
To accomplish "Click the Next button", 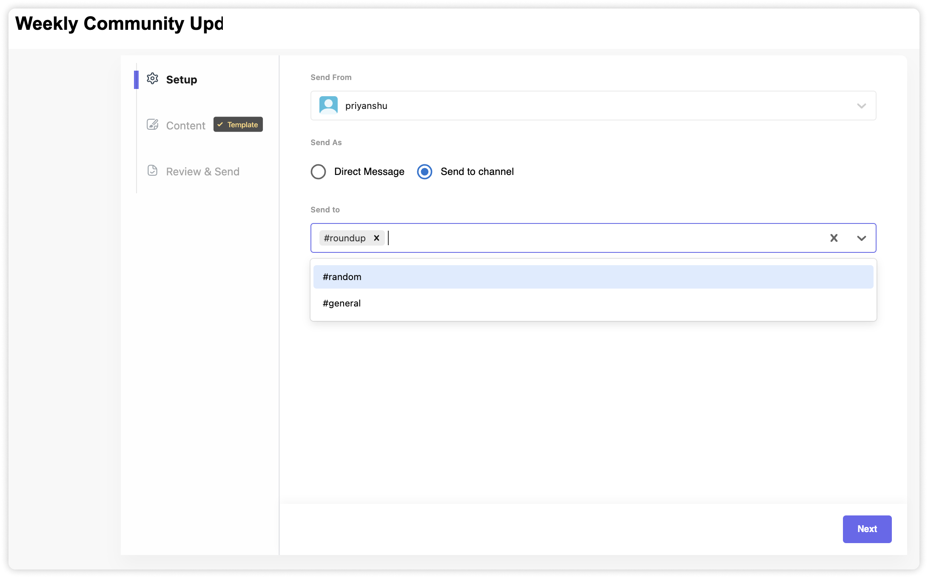I will tap(867, 529).
